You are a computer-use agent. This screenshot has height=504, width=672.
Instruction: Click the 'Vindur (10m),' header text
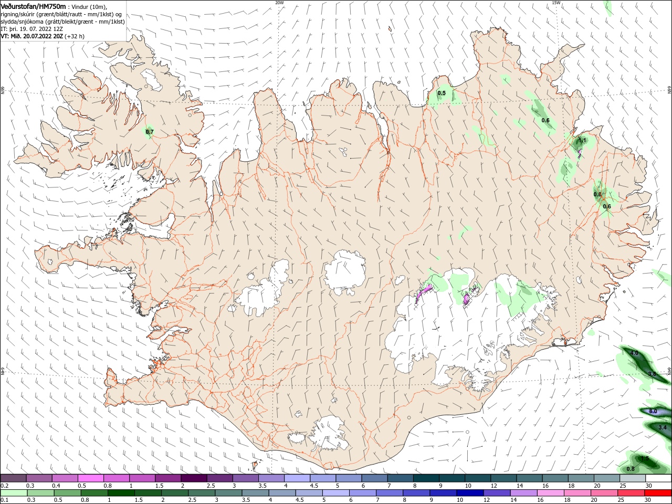pos(90,6)
